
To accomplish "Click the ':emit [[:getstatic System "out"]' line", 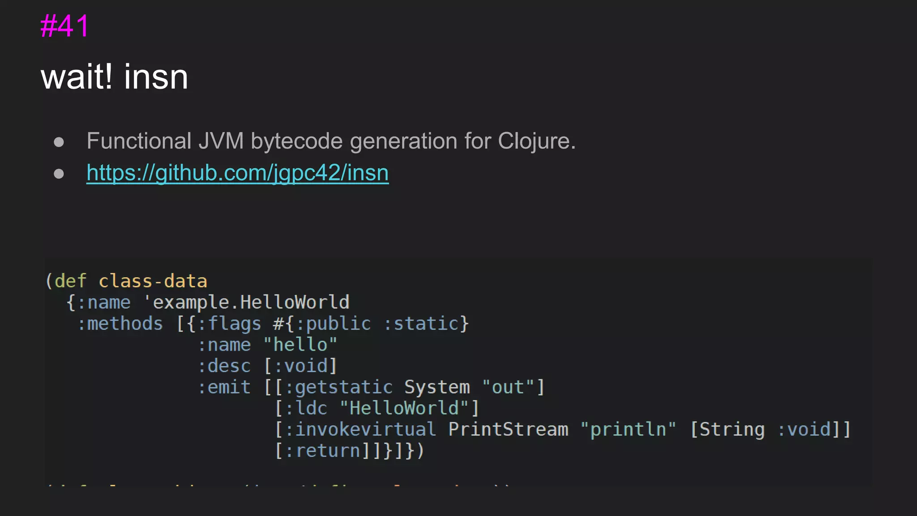I will point(371,387).
